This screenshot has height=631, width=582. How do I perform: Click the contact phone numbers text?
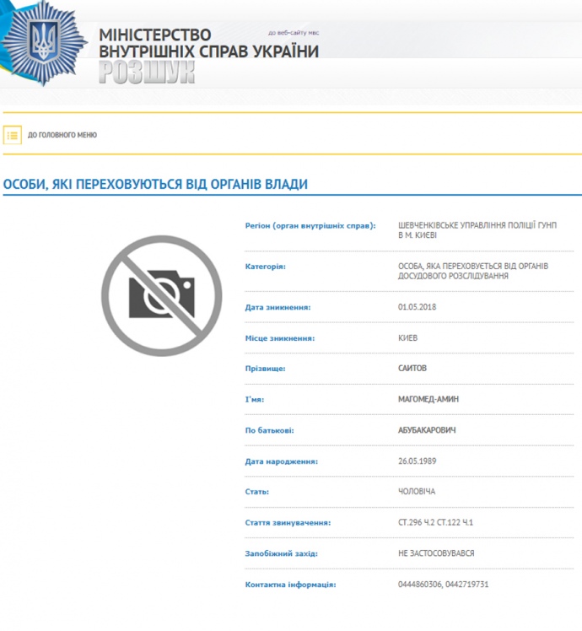tap(444, 584)
